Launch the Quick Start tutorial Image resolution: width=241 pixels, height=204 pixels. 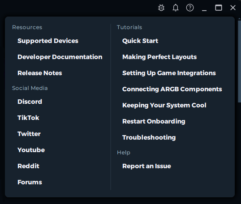point(140,41)
